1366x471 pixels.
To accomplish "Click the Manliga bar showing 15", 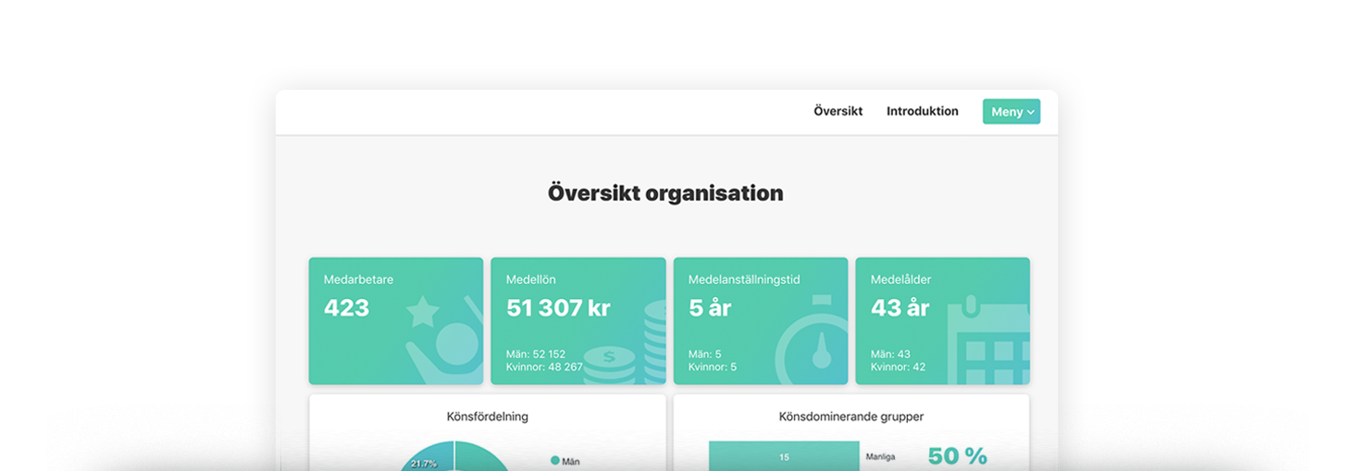I will point(784,456).
